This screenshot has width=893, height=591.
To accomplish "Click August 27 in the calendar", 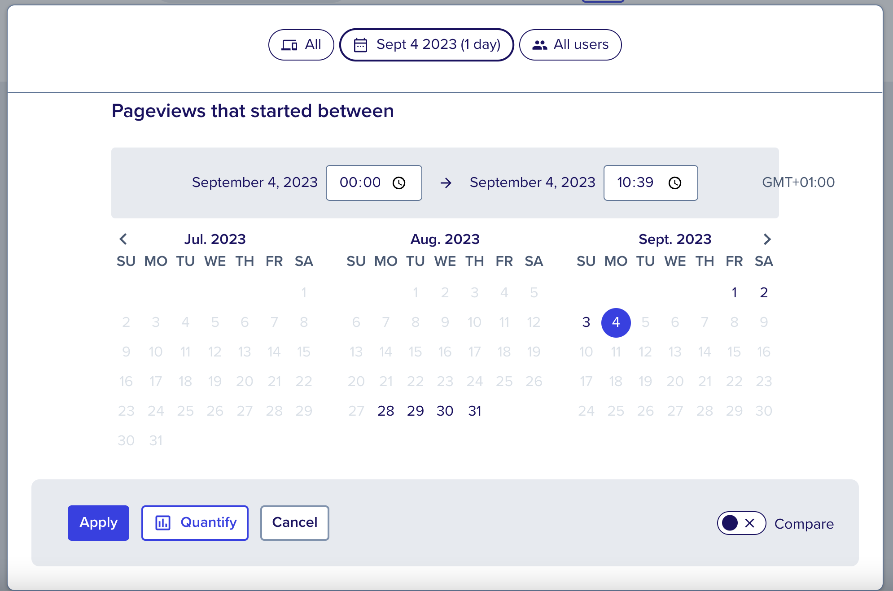I will (356, 411).
